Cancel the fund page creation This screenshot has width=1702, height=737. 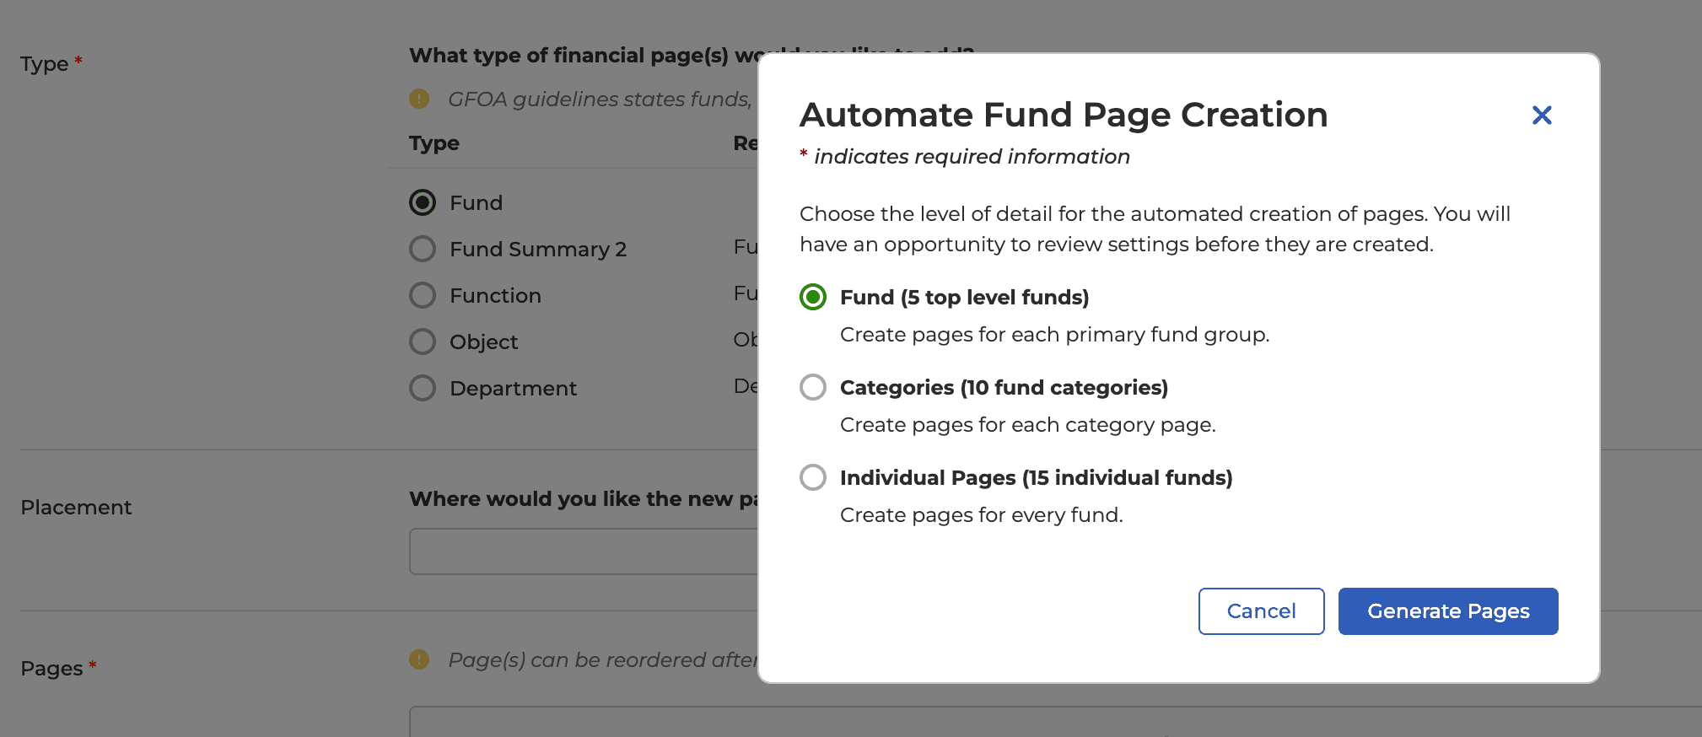click(1261, 611)
